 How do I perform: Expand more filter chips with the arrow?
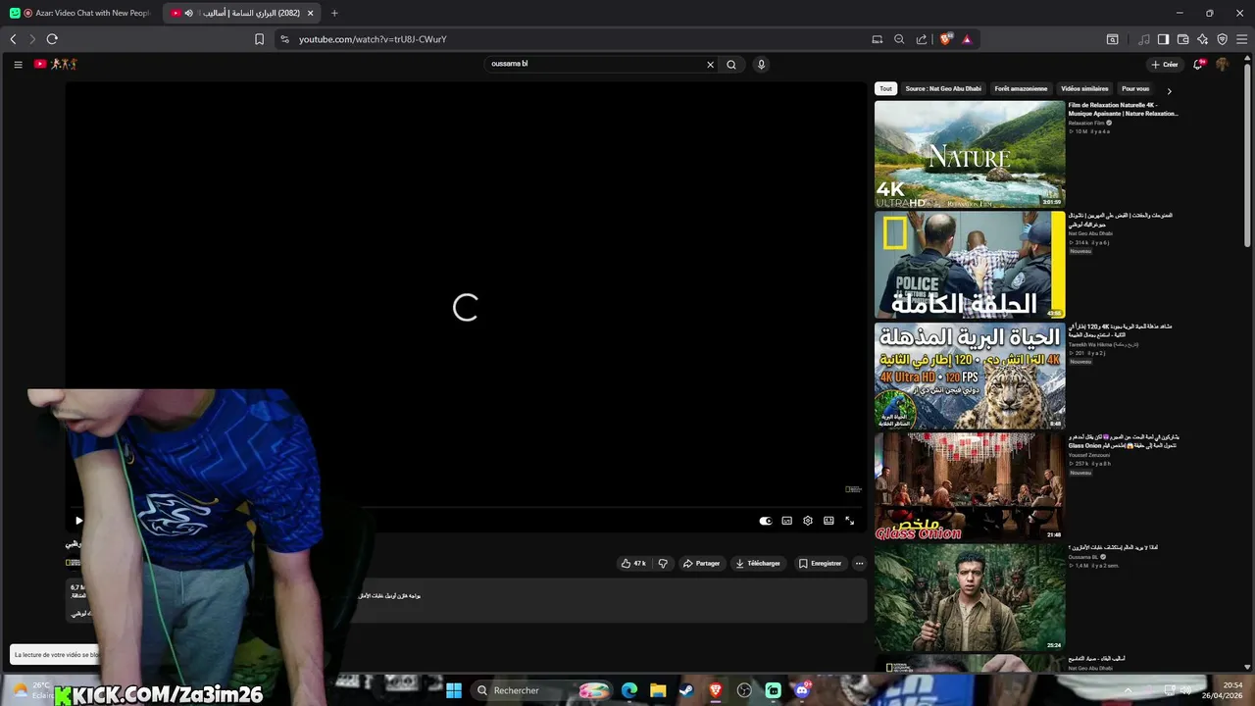pyautogui.click(x=1169, y=90)
